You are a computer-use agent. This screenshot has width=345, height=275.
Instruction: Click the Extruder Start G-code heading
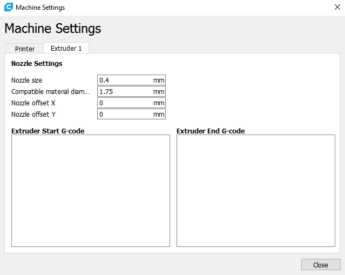48,131
